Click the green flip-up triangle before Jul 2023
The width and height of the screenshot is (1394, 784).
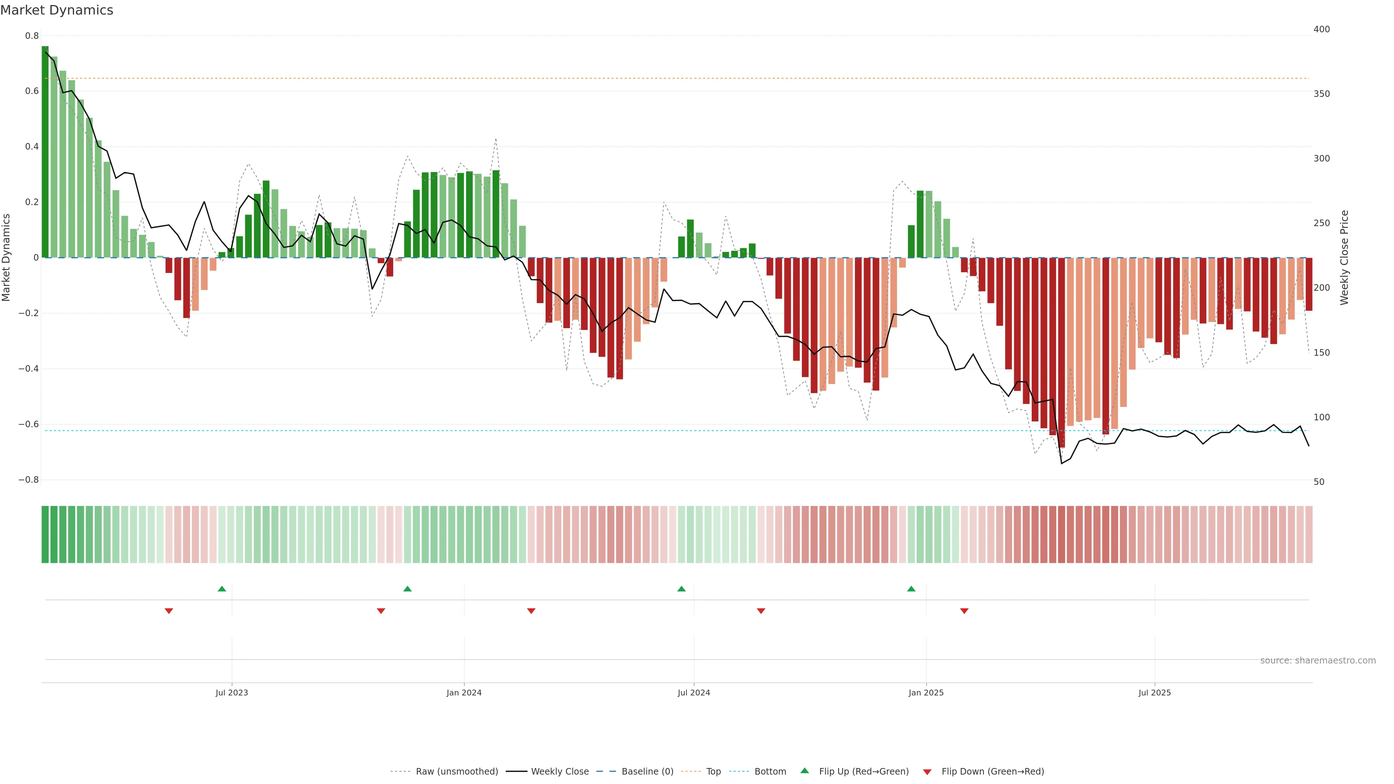coord(222,589)
